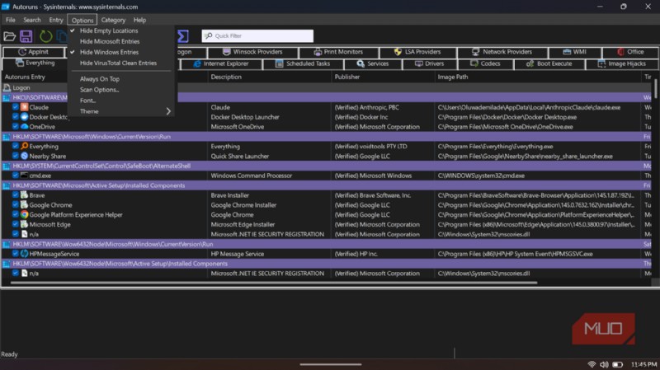Image resolution: width=660 pixels, height=370 pixels.
Task: Switch to the LSA Providers tab
Action: 417,52
